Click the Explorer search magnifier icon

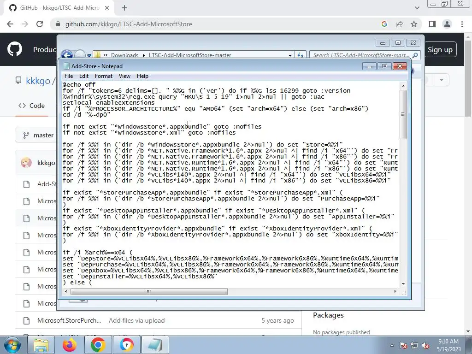[415, 55]
